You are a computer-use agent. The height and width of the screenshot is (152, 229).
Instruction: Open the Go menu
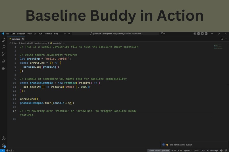click(35, 34)
